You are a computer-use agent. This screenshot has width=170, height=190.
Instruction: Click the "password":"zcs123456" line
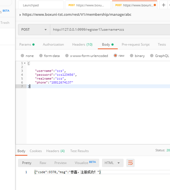click(56, 75)
